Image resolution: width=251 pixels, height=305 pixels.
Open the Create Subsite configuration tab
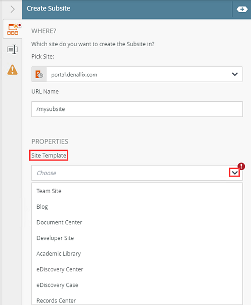pos(13,29)
